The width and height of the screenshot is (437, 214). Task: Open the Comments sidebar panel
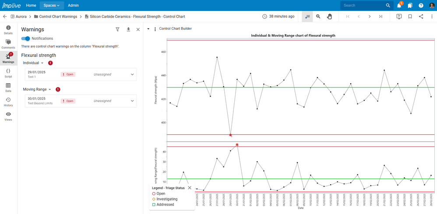[8, 44]
